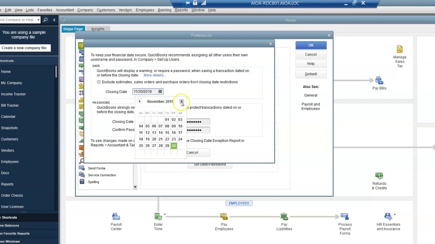Open Order Checks in sidebar
Image resolution: width=435 pixels, height=244 pixels.
[12, 196]
